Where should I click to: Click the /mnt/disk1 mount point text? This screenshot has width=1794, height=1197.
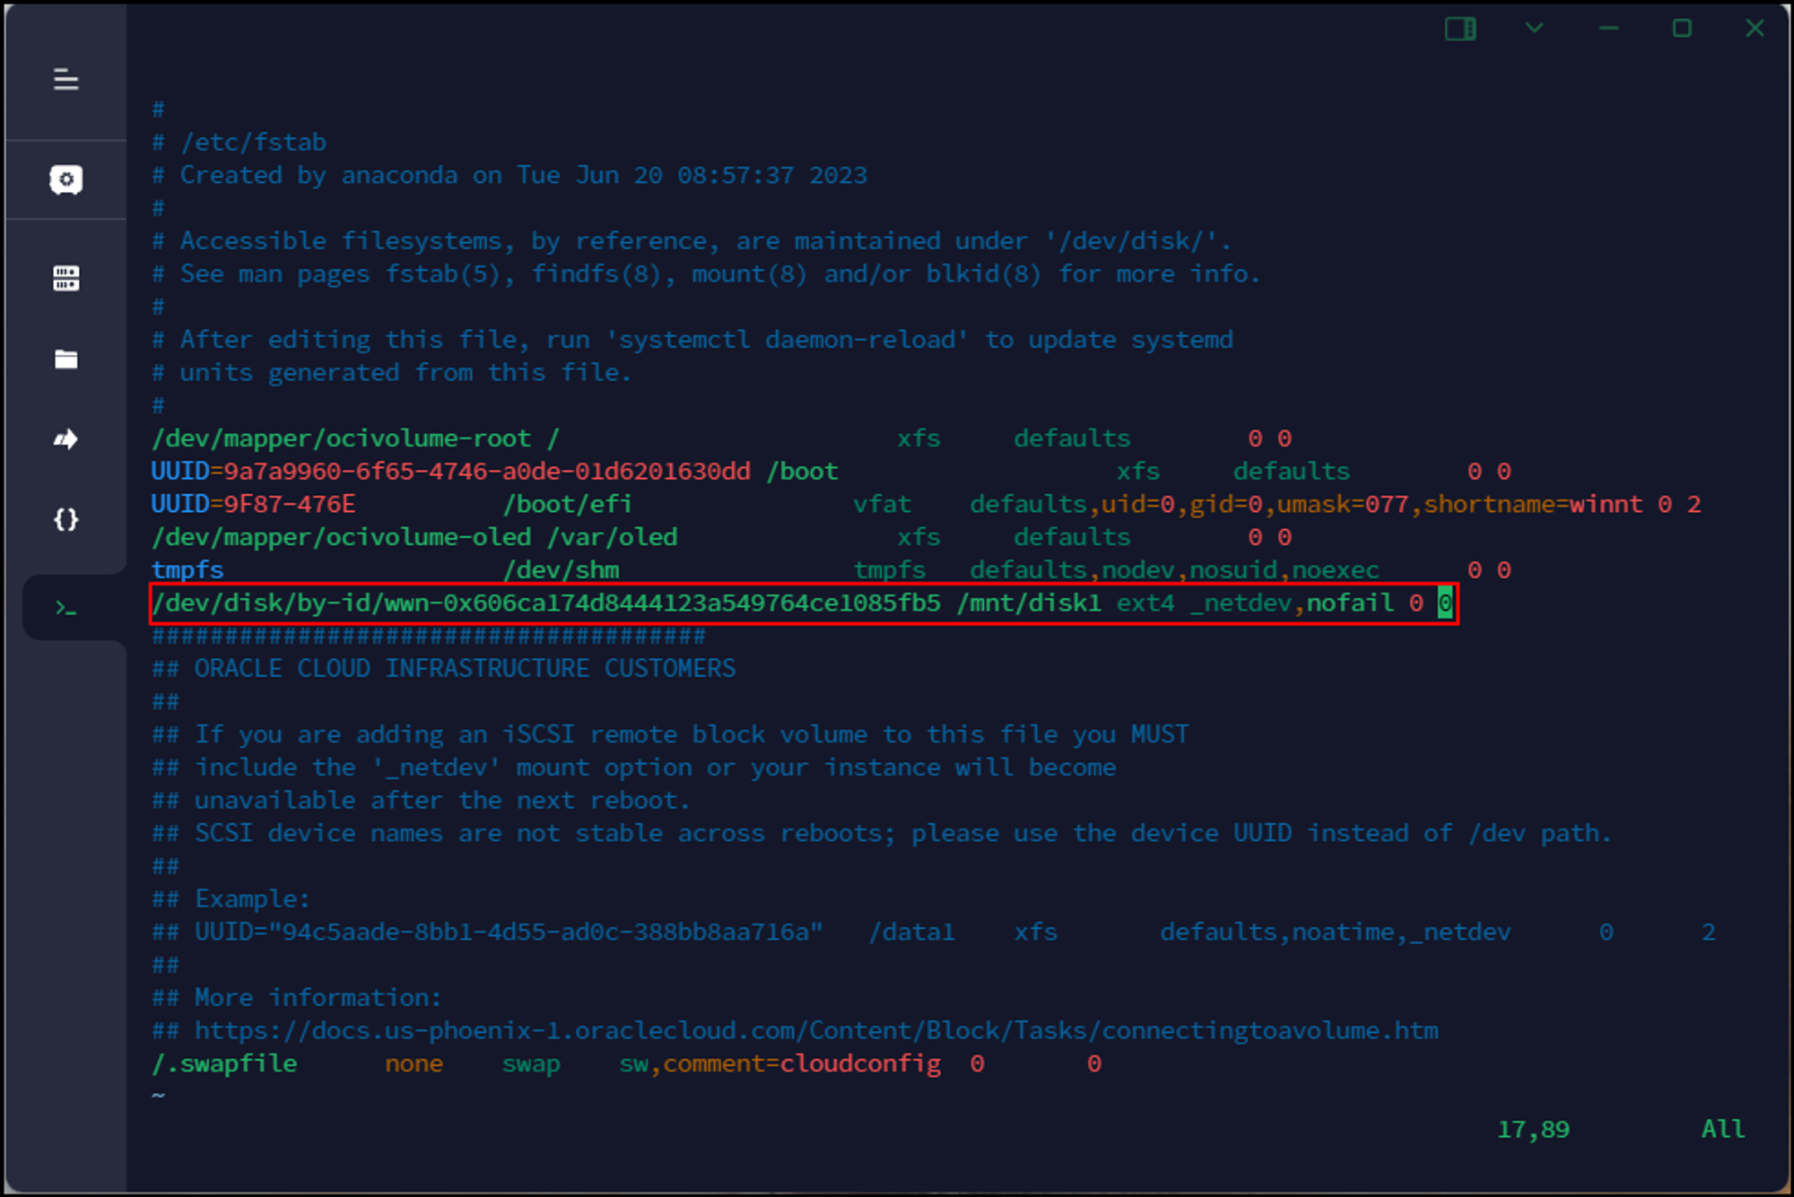pyautogui.click(x=1028, y=603)
